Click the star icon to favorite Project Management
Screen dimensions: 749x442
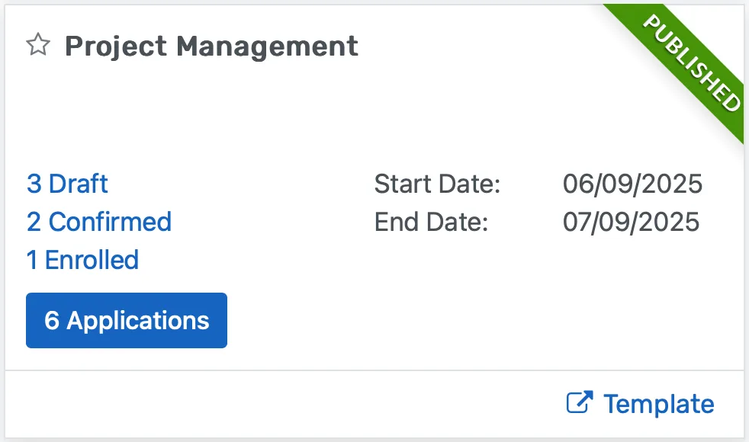(37, 46)
